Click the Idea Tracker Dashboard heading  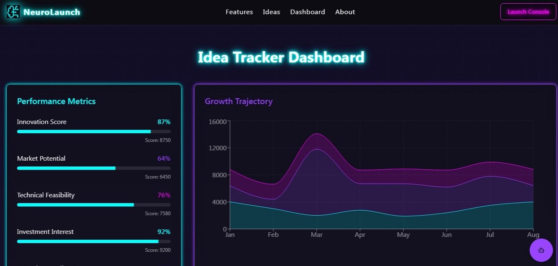281,57
